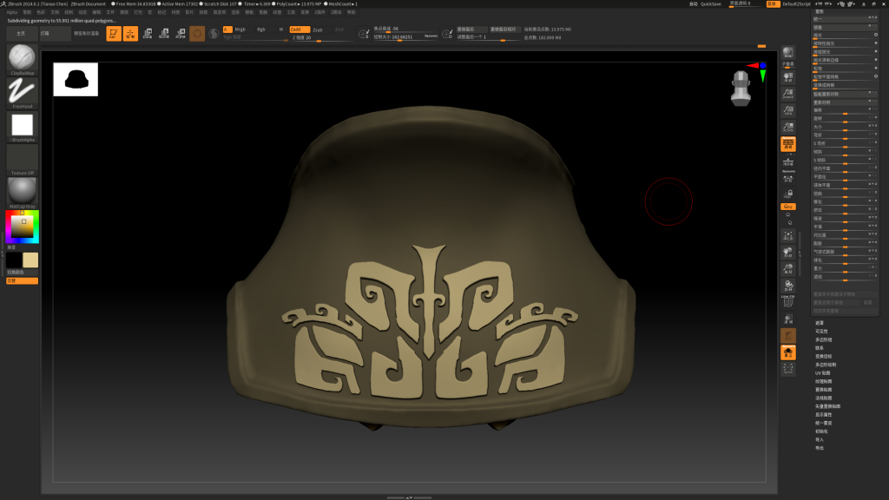The height and width of the screenshot is (500, 889).
Task: Click the Actual size 100% icon
Action: click(x=788, y=110)
